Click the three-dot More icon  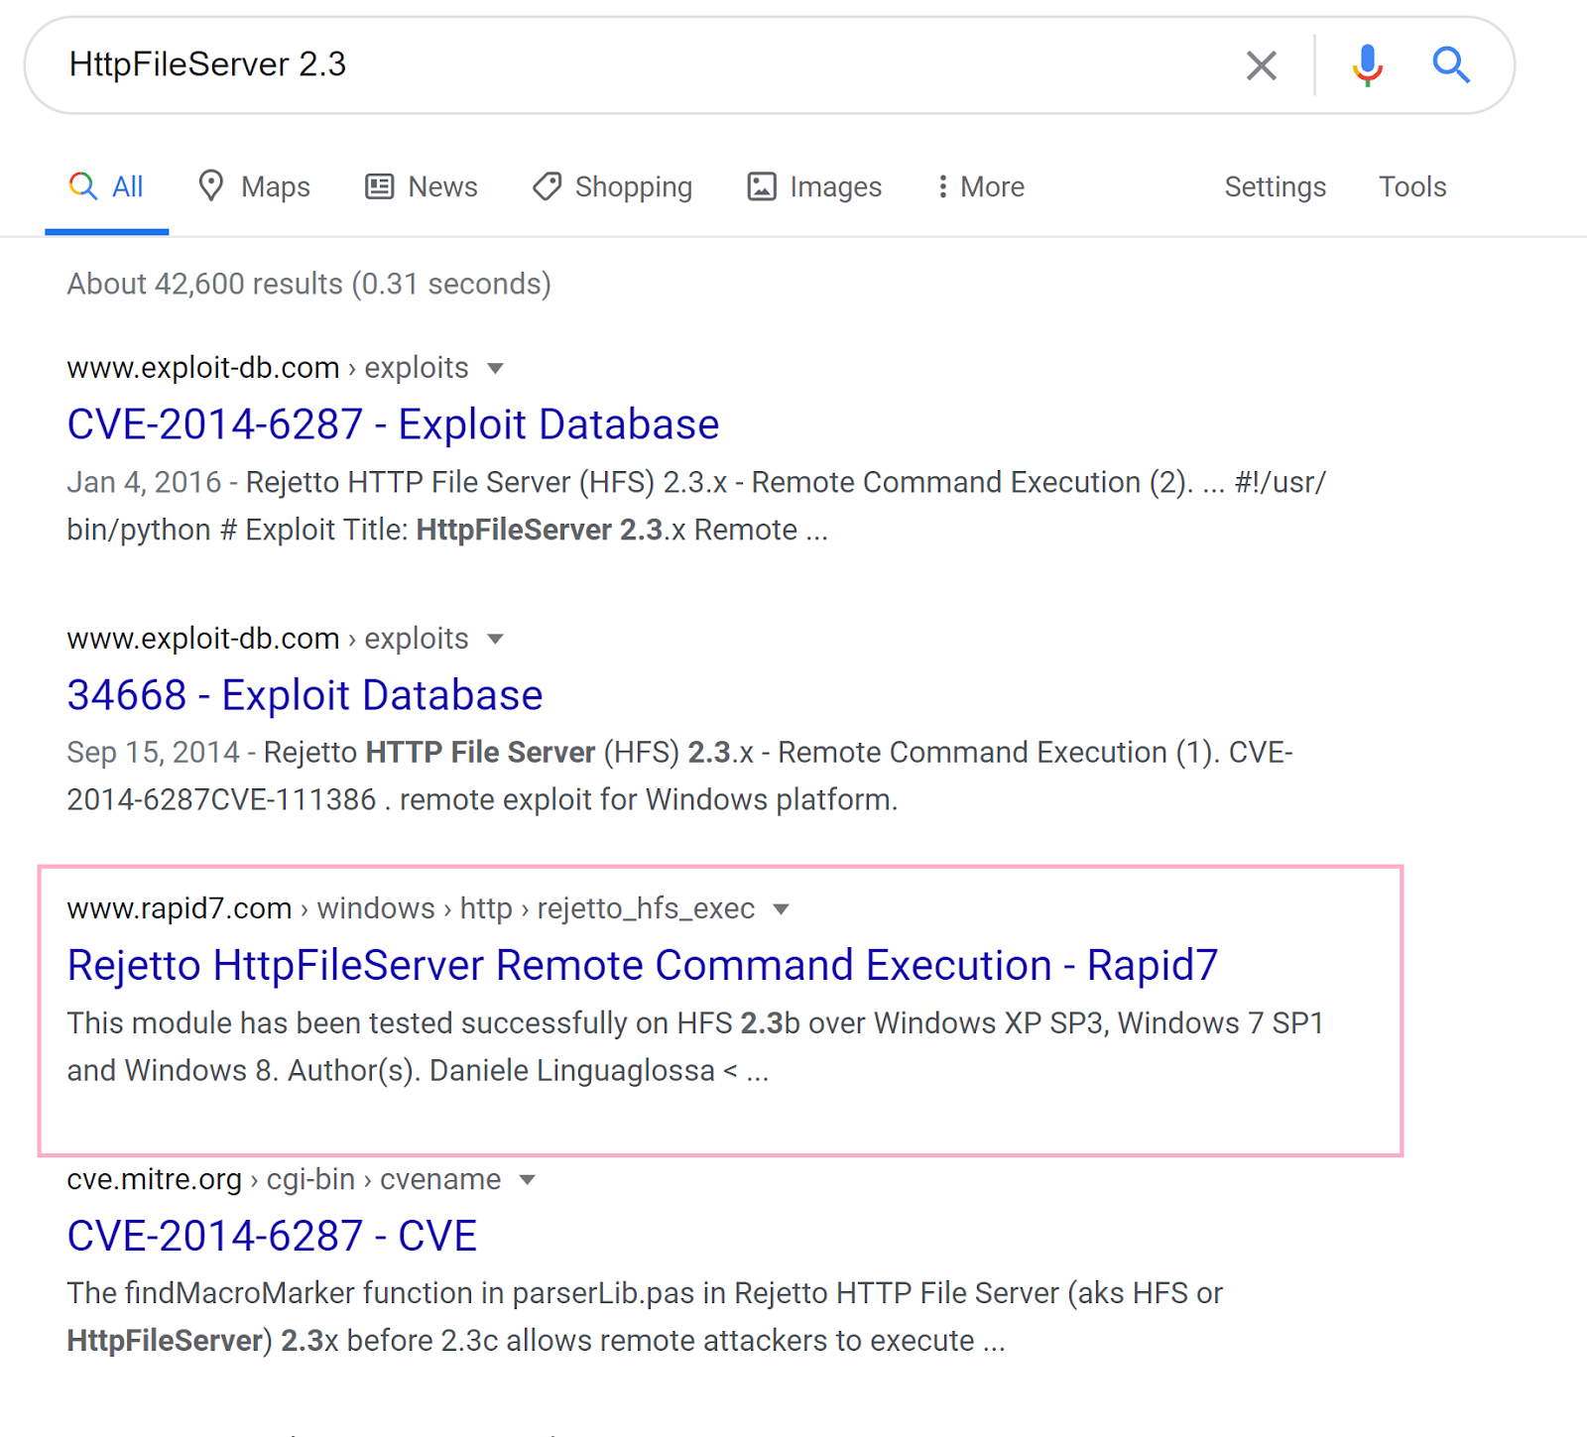[x=942, y=186]
